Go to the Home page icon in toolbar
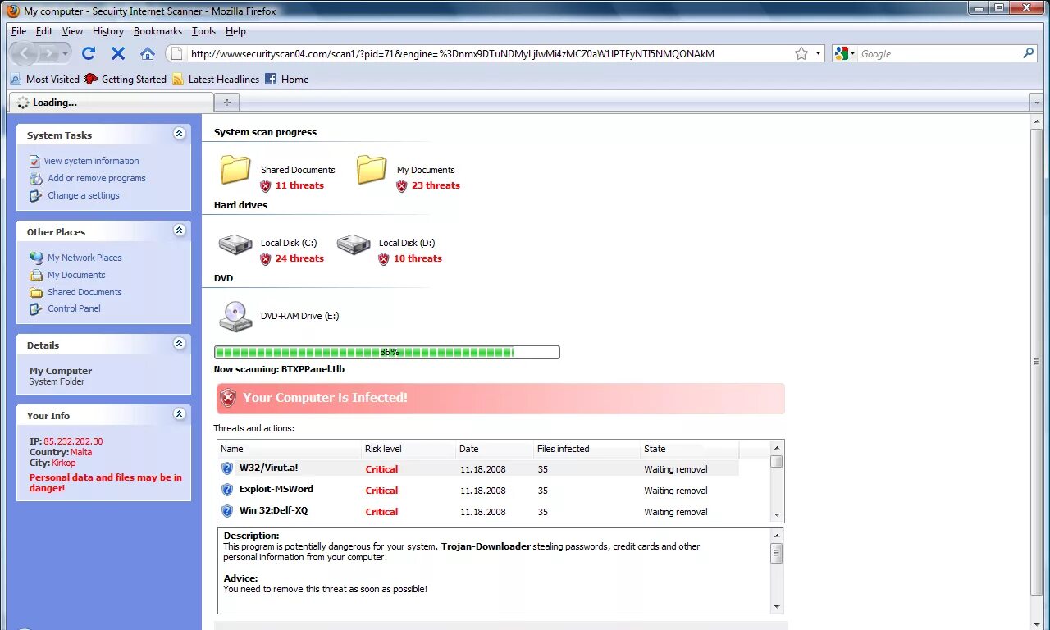1050x630 pixels. pos(148,53)
